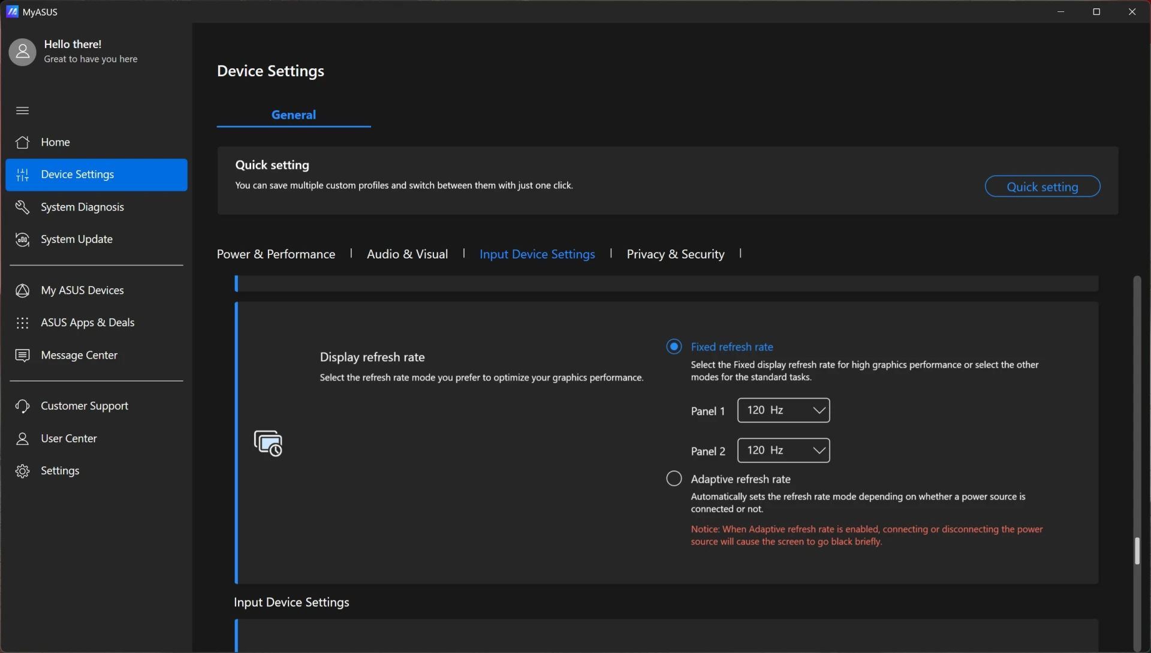Select Adaptive refresh rate radio button
The height and width of the screenshot is (653, 1151).
click(x=674, y=479)
